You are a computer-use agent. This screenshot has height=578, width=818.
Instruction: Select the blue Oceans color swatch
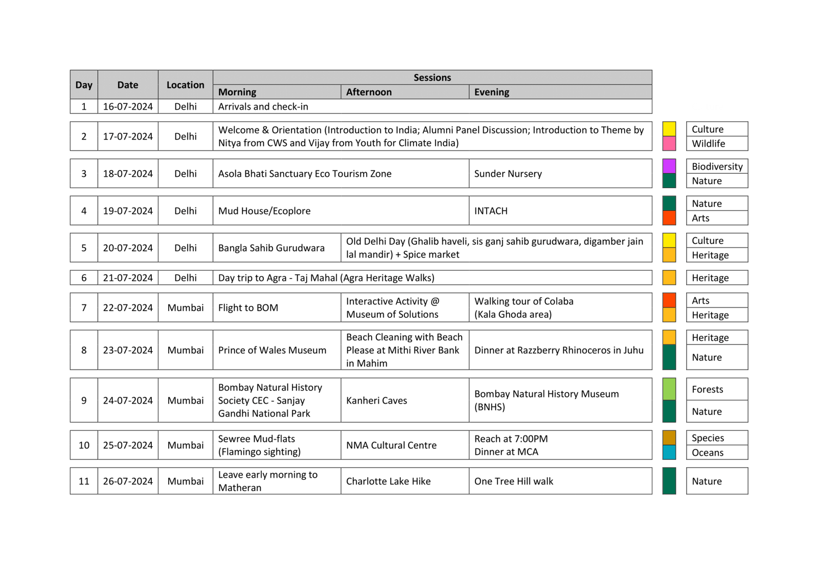[669, 452]
